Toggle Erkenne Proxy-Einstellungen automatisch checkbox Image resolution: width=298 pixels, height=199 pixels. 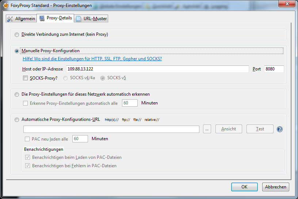[25, 103]
